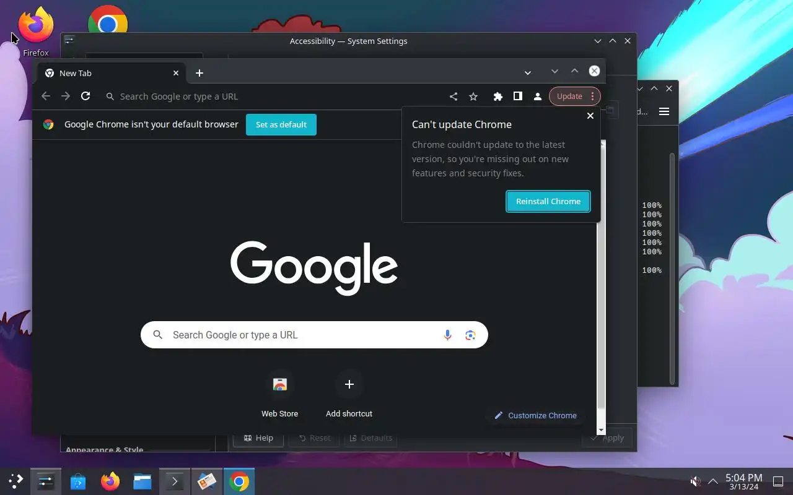Open the Chrome profile avatar menu

[537, 97]
